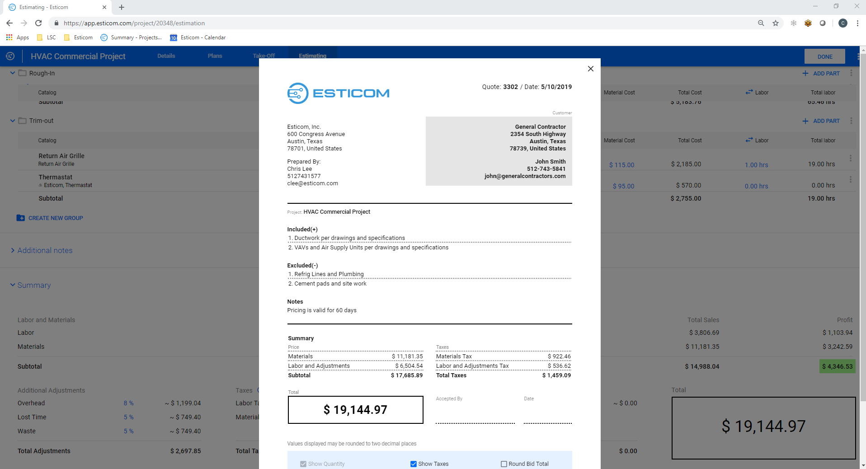866x469 pixels.
Task: Click the Create New Group folder icon
Action: click(21, 218)
